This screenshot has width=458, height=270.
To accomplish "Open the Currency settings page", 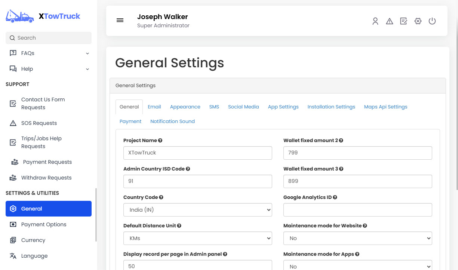I will click(33, 240).
